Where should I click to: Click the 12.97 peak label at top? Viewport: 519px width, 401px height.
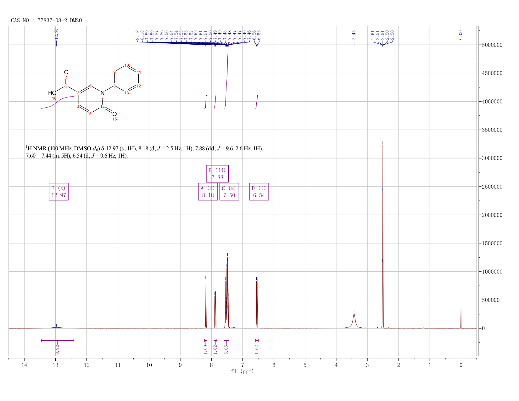click(57, 33)
